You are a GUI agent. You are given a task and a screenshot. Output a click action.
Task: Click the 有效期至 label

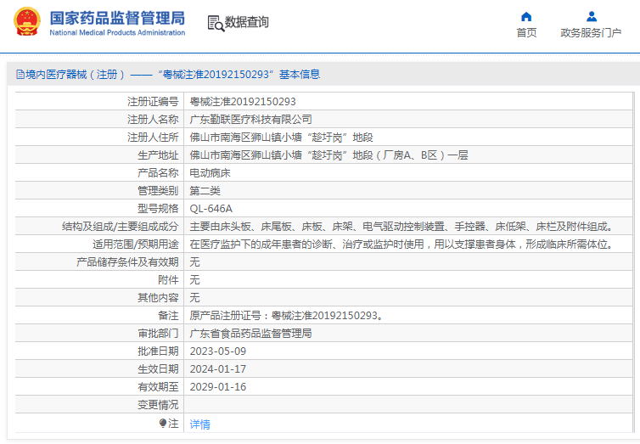[x=158, y=387]
